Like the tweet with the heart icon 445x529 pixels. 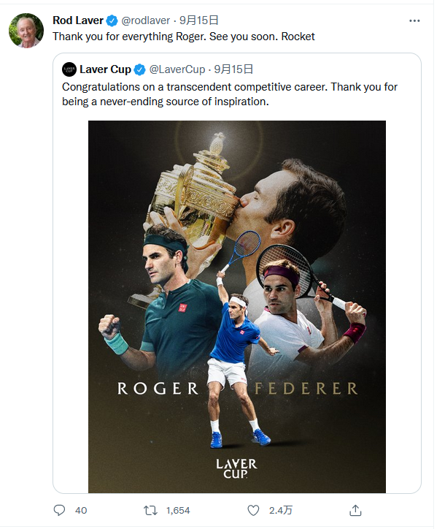253,511
